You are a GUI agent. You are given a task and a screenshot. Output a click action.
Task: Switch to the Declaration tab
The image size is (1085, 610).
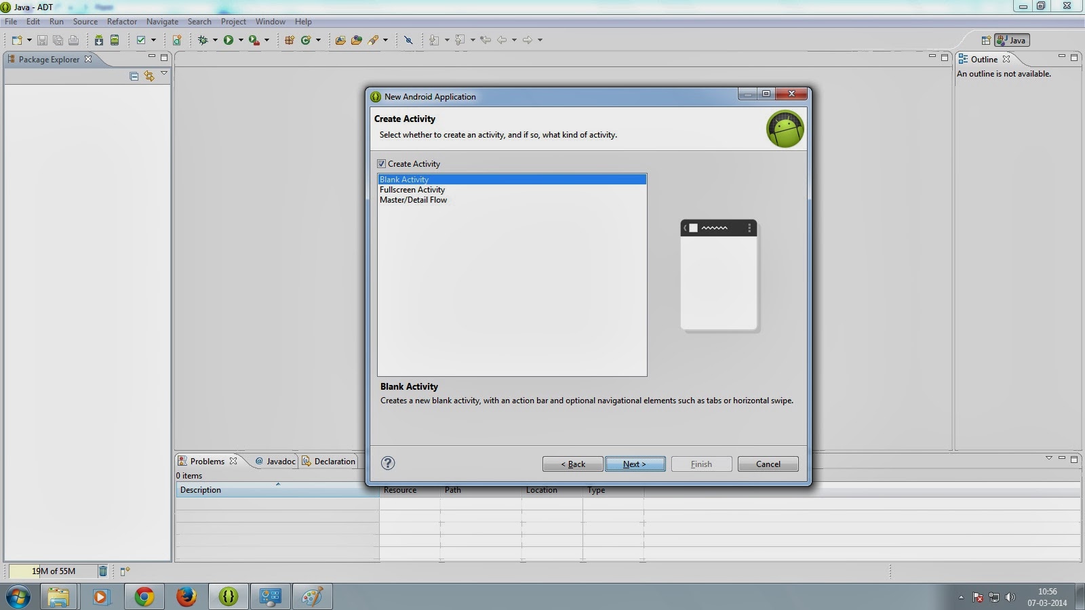[329, 462]
